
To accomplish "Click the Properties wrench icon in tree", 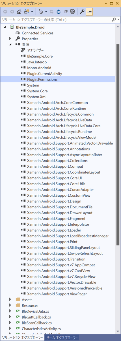I will tap(18, 39).
